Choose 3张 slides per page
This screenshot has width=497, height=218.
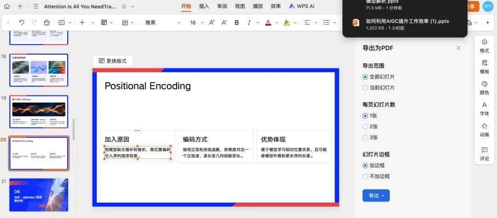370,137
